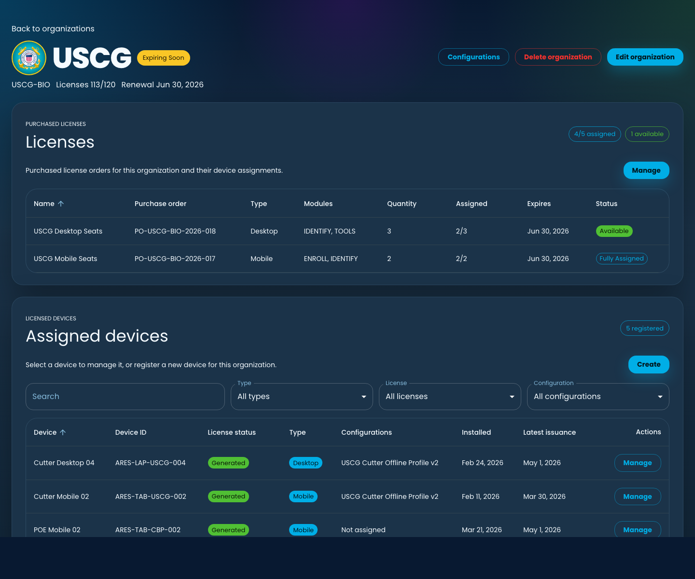This screenshot has height=579, width=695.
Task: Click Not assigned configuration cell
Action: click(363, 530)
